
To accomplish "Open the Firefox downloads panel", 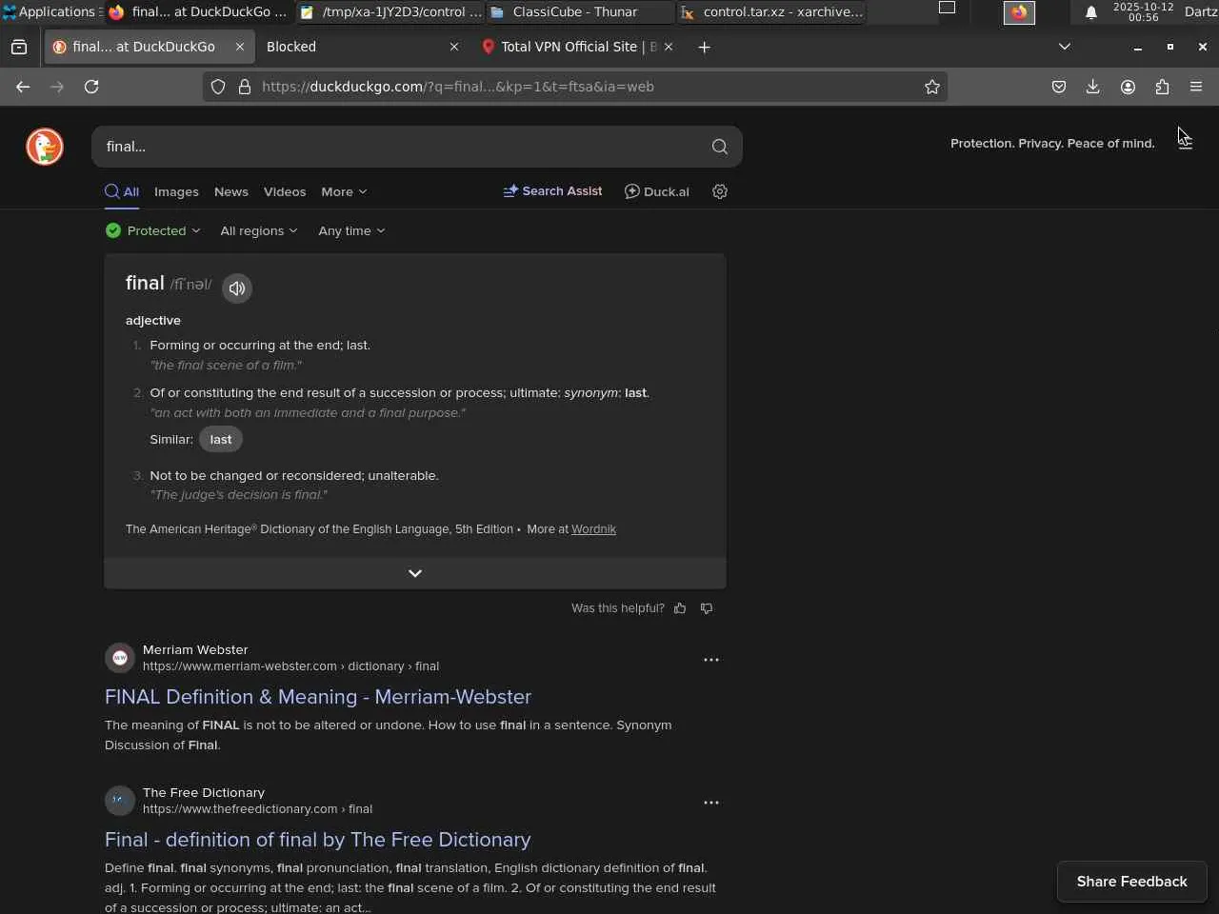I will (1093, 87).
